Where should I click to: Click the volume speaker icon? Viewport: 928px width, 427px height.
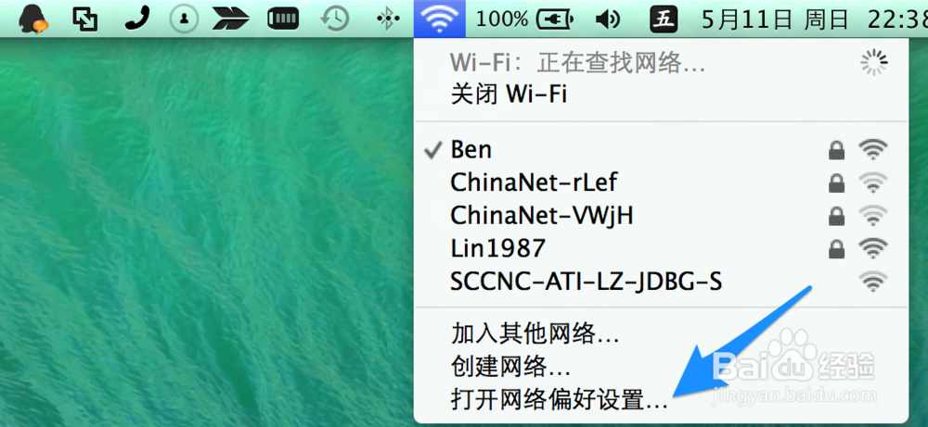607,19
